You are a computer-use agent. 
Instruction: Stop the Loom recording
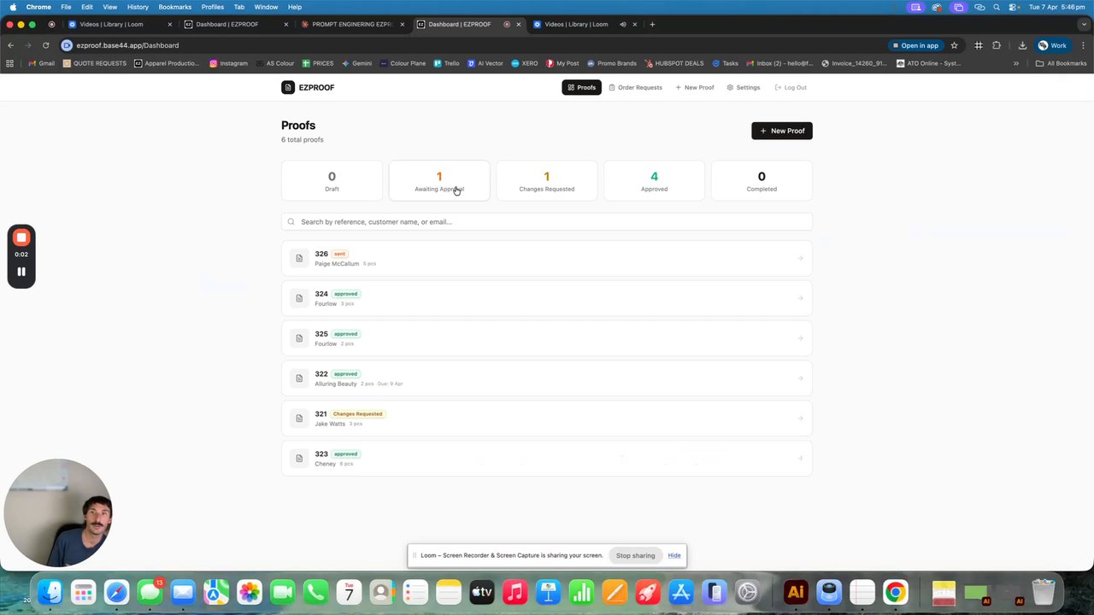tap(21, 237)
